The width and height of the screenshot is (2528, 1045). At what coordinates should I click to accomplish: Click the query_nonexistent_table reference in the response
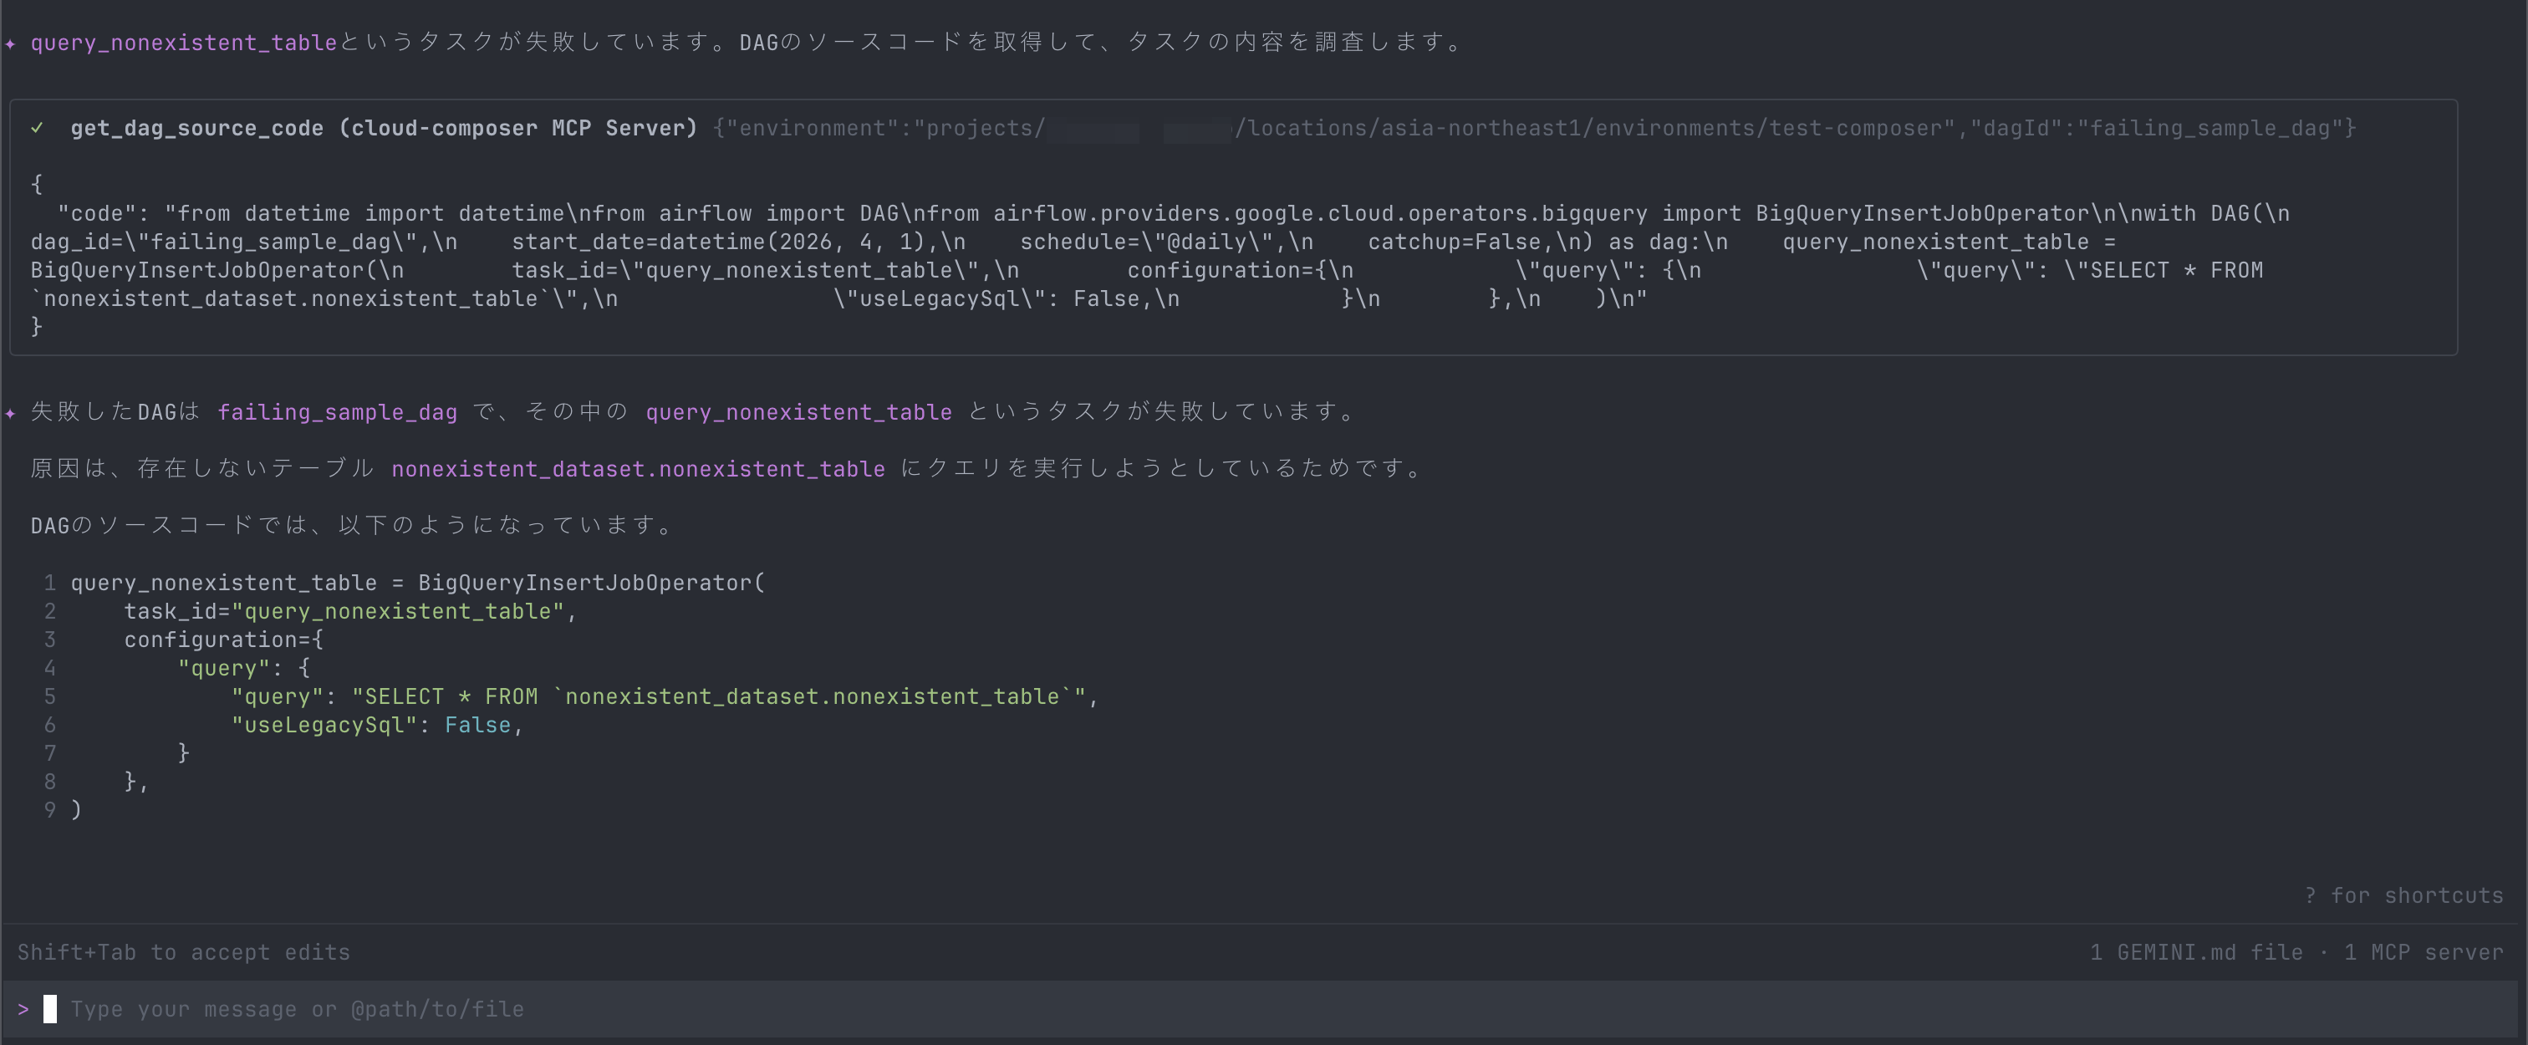799,412
